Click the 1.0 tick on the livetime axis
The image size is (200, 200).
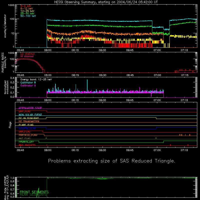coord(12,178)
